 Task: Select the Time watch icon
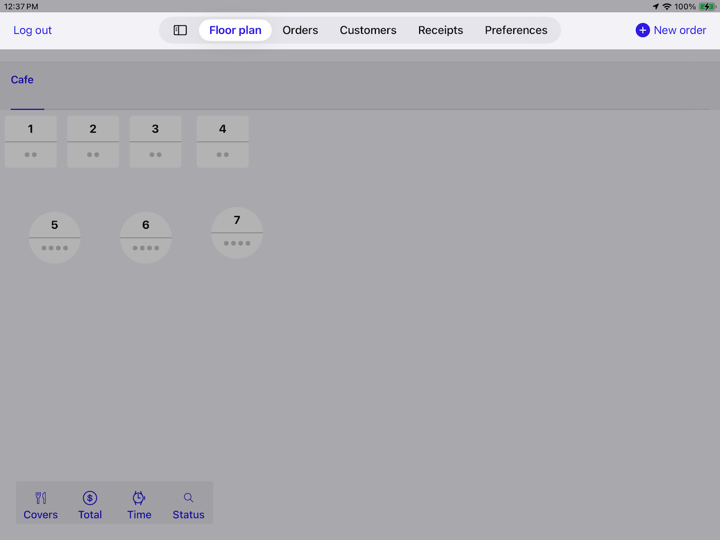click(139, 498)
